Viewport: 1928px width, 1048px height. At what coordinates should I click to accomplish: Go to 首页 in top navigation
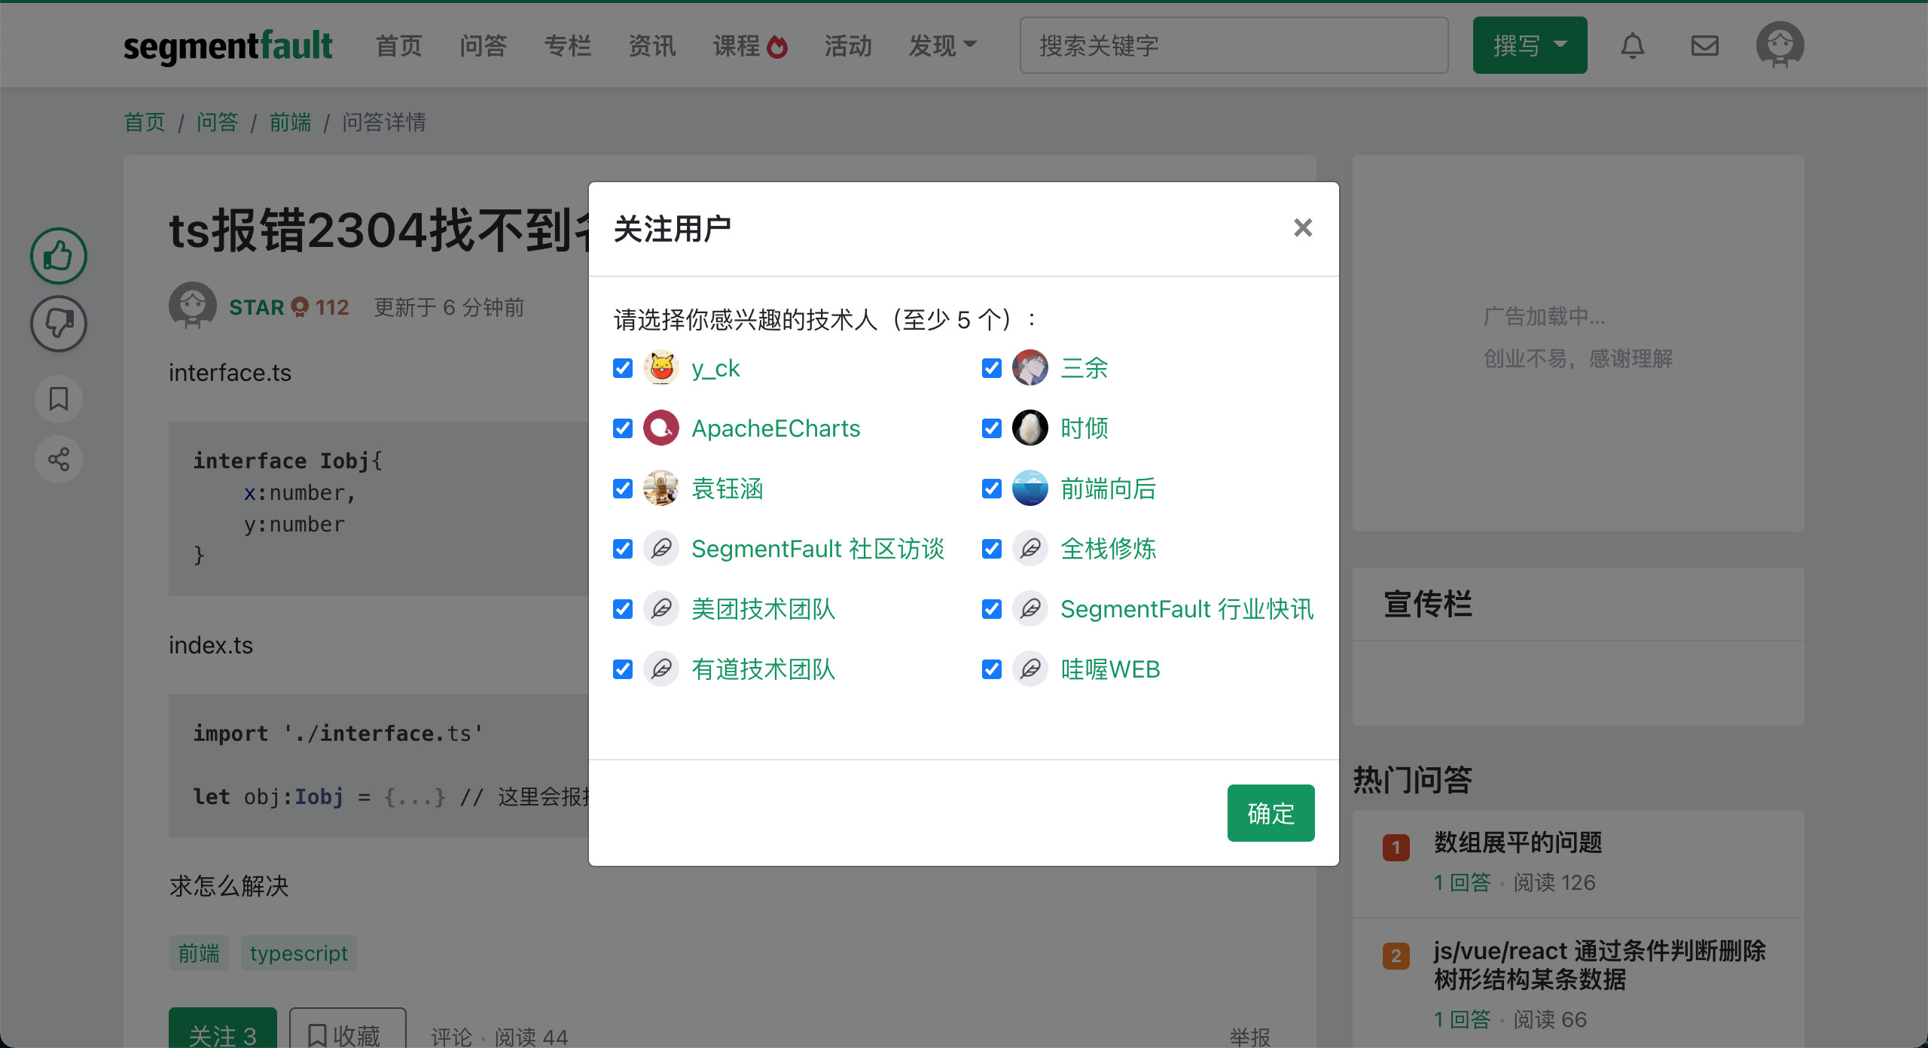click(x=399, y=46)
